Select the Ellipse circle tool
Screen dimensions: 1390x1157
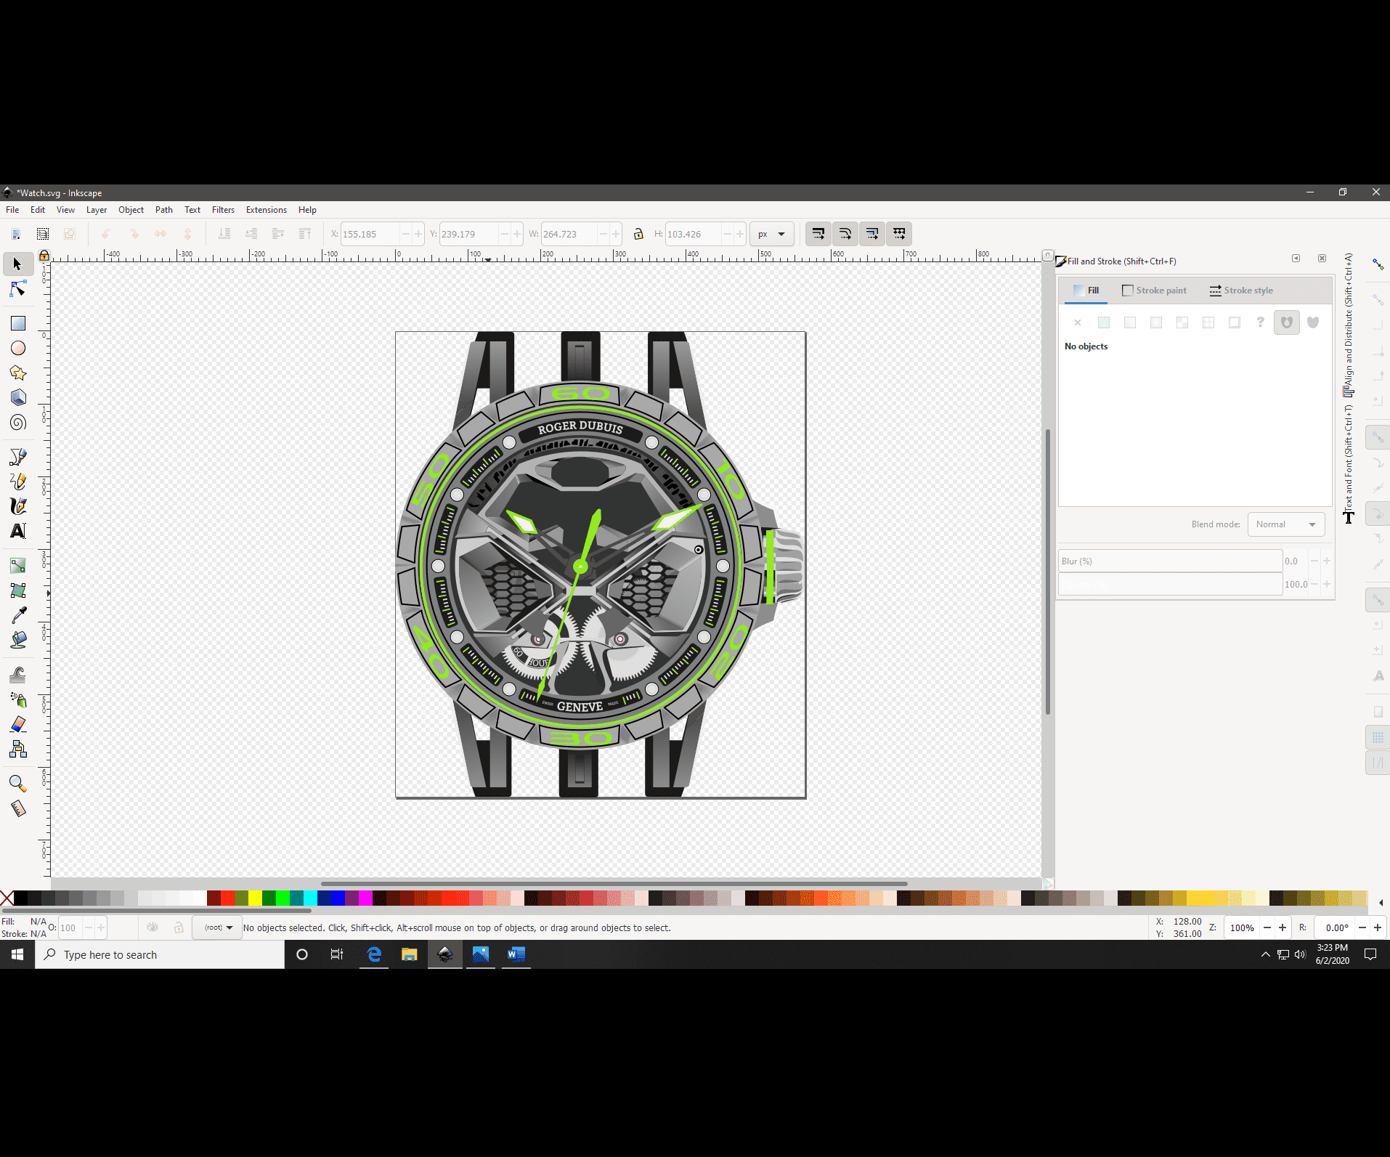point(18,348)
